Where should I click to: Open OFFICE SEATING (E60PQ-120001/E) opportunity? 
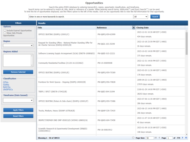pyautogui.click(x=54, y=72)
